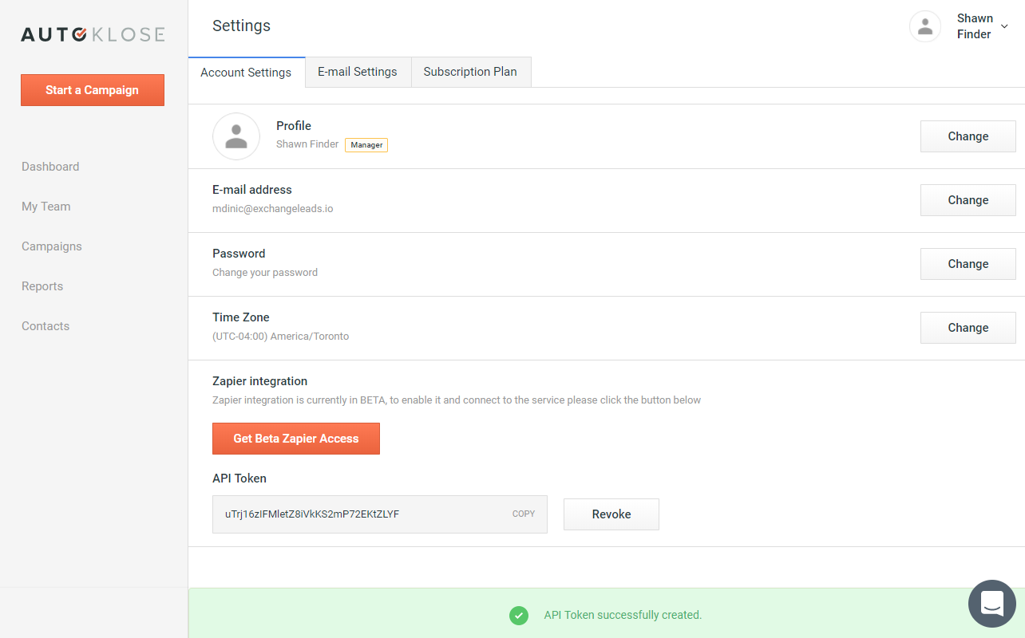Viewport: 1025px width, 638px height.
Task: Copy the API token
Action: pyautogui.click(x=524, y=514)
